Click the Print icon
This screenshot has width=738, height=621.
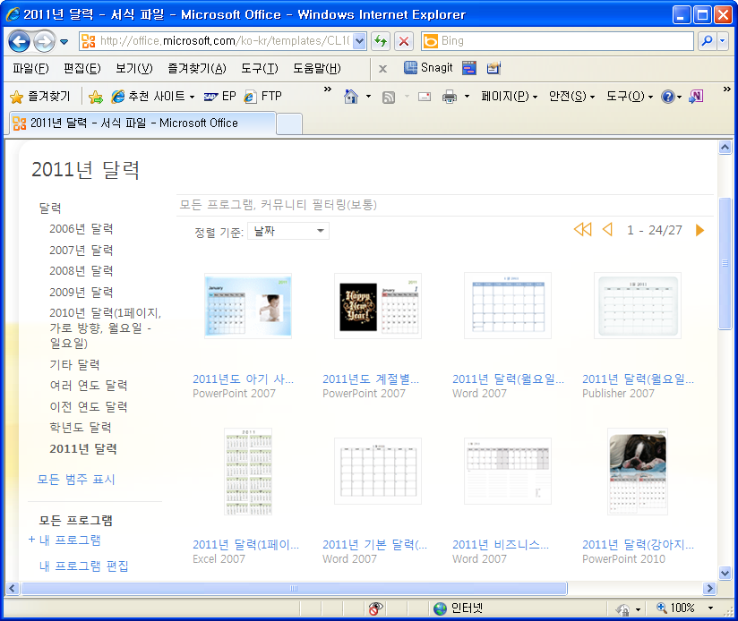(450, 97)
